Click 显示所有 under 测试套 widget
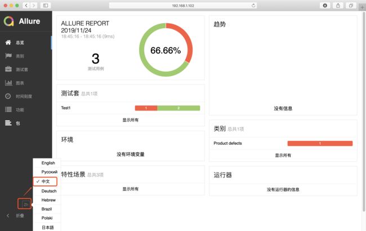The height and width of the screenshot is (231, 366). pos(131,120)
